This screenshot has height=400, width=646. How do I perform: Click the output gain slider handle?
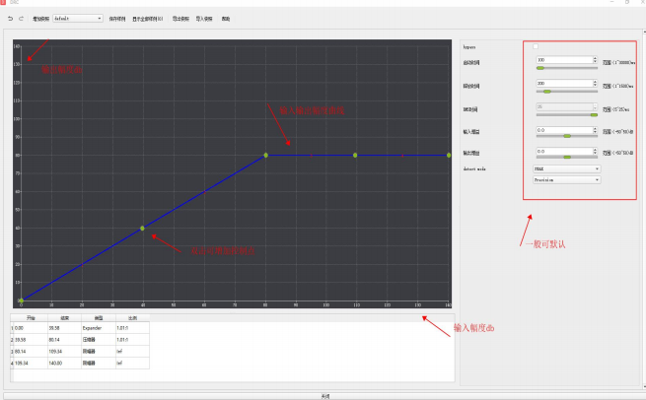pyautogui.click(x=567, y=158)
